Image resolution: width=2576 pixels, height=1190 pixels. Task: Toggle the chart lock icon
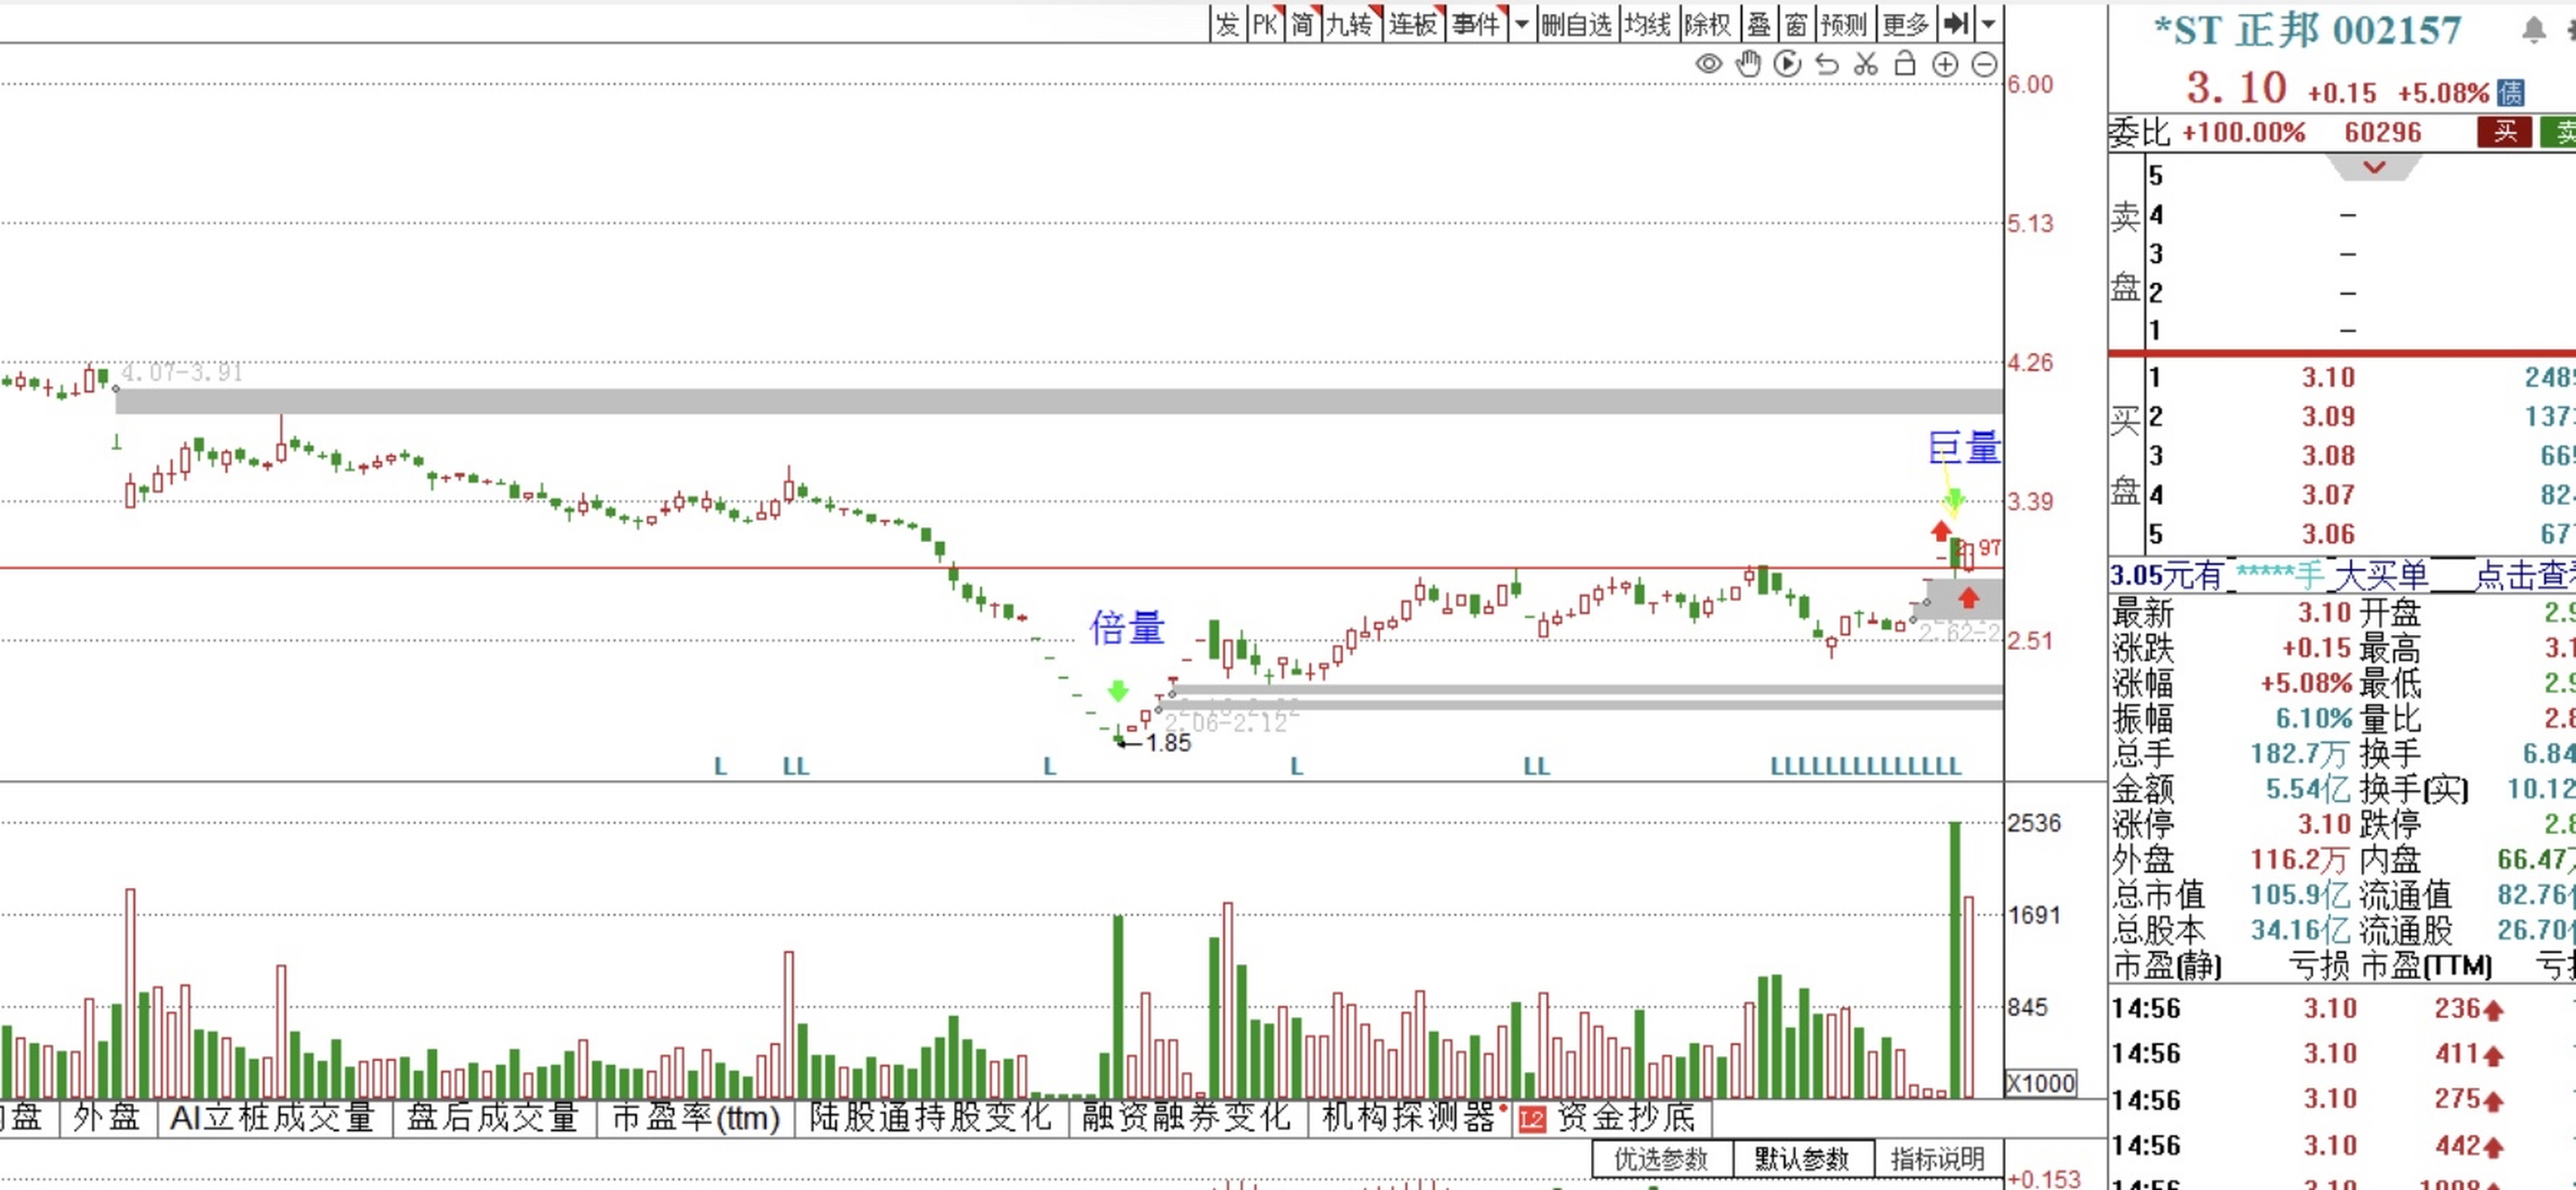(x=1905, y=65)
